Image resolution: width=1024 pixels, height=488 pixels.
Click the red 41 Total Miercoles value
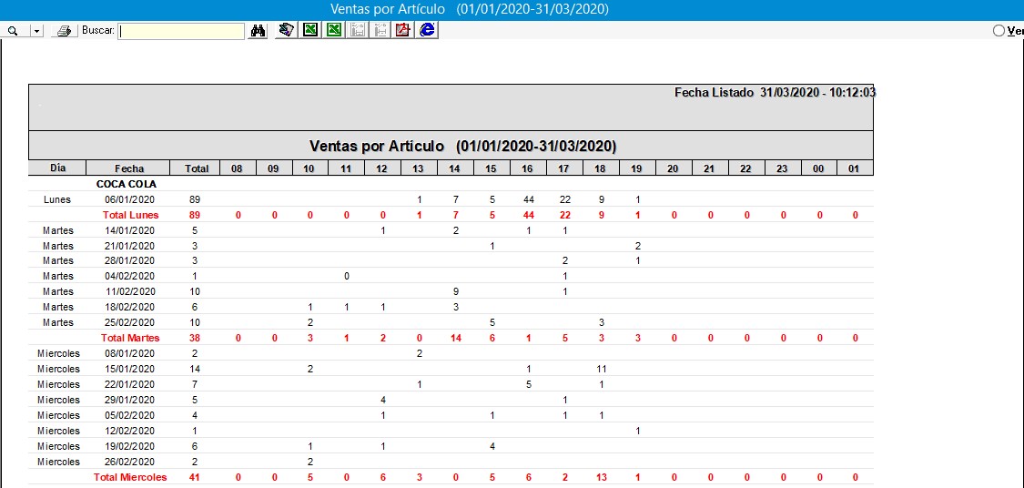[194, 478]
